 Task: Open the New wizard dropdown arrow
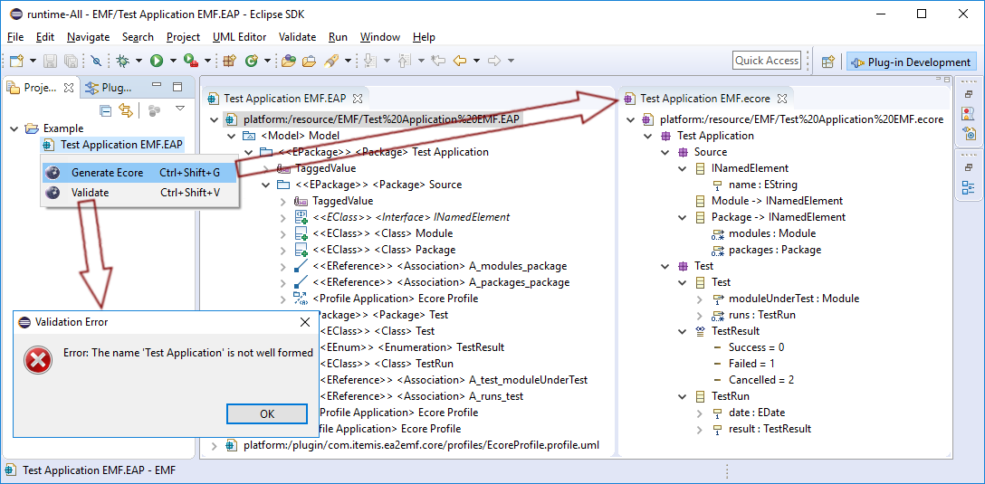(x=33, y=61)
